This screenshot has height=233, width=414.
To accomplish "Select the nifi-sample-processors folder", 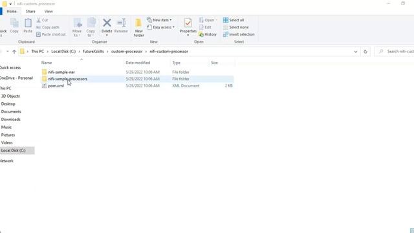I will [x=67, y=79].
